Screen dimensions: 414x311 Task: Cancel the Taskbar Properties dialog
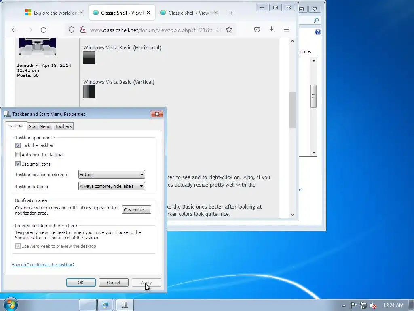tap(114, 282)
